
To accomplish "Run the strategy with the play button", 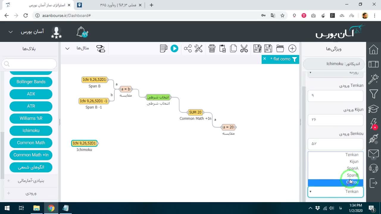I will (174, 48).
